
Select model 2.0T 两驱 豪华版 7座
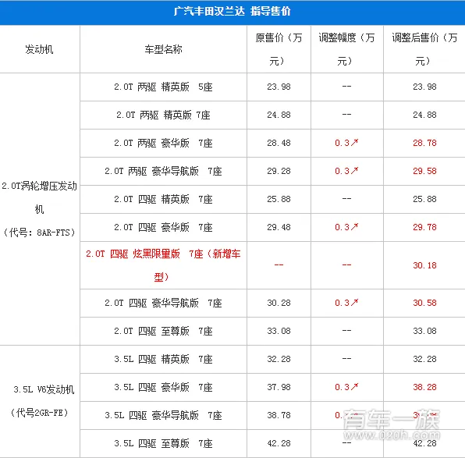point(163,143)
